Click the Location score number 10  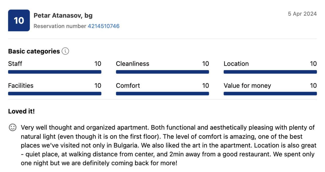pos(313,64)
